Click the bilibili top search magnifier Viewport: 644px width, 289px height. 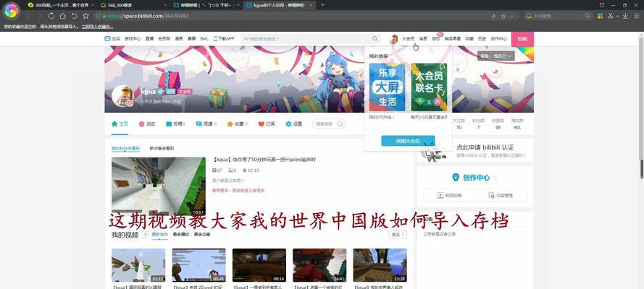pos(375,38)
